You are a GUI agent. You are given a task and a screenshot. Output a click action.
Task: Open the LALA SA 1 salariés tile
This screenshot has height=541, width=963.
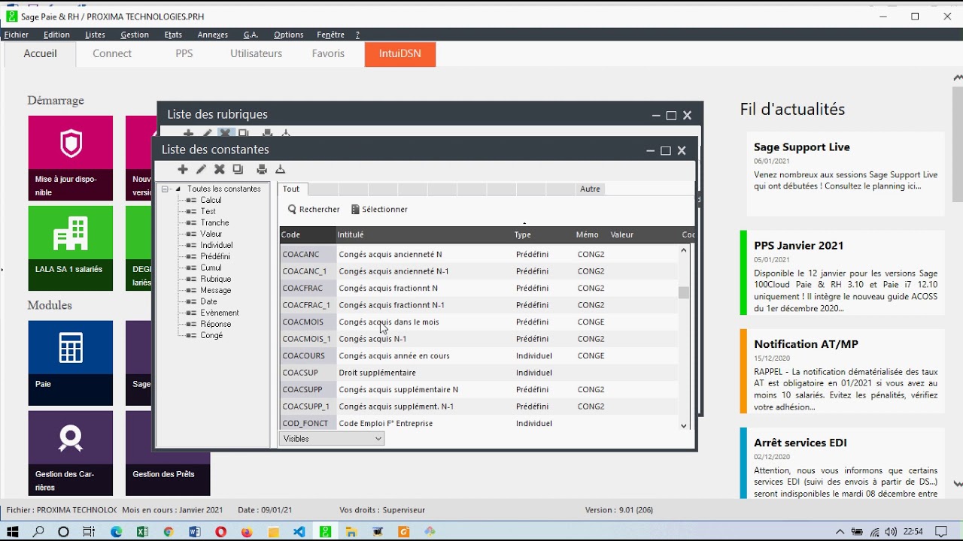coord(71,248)
